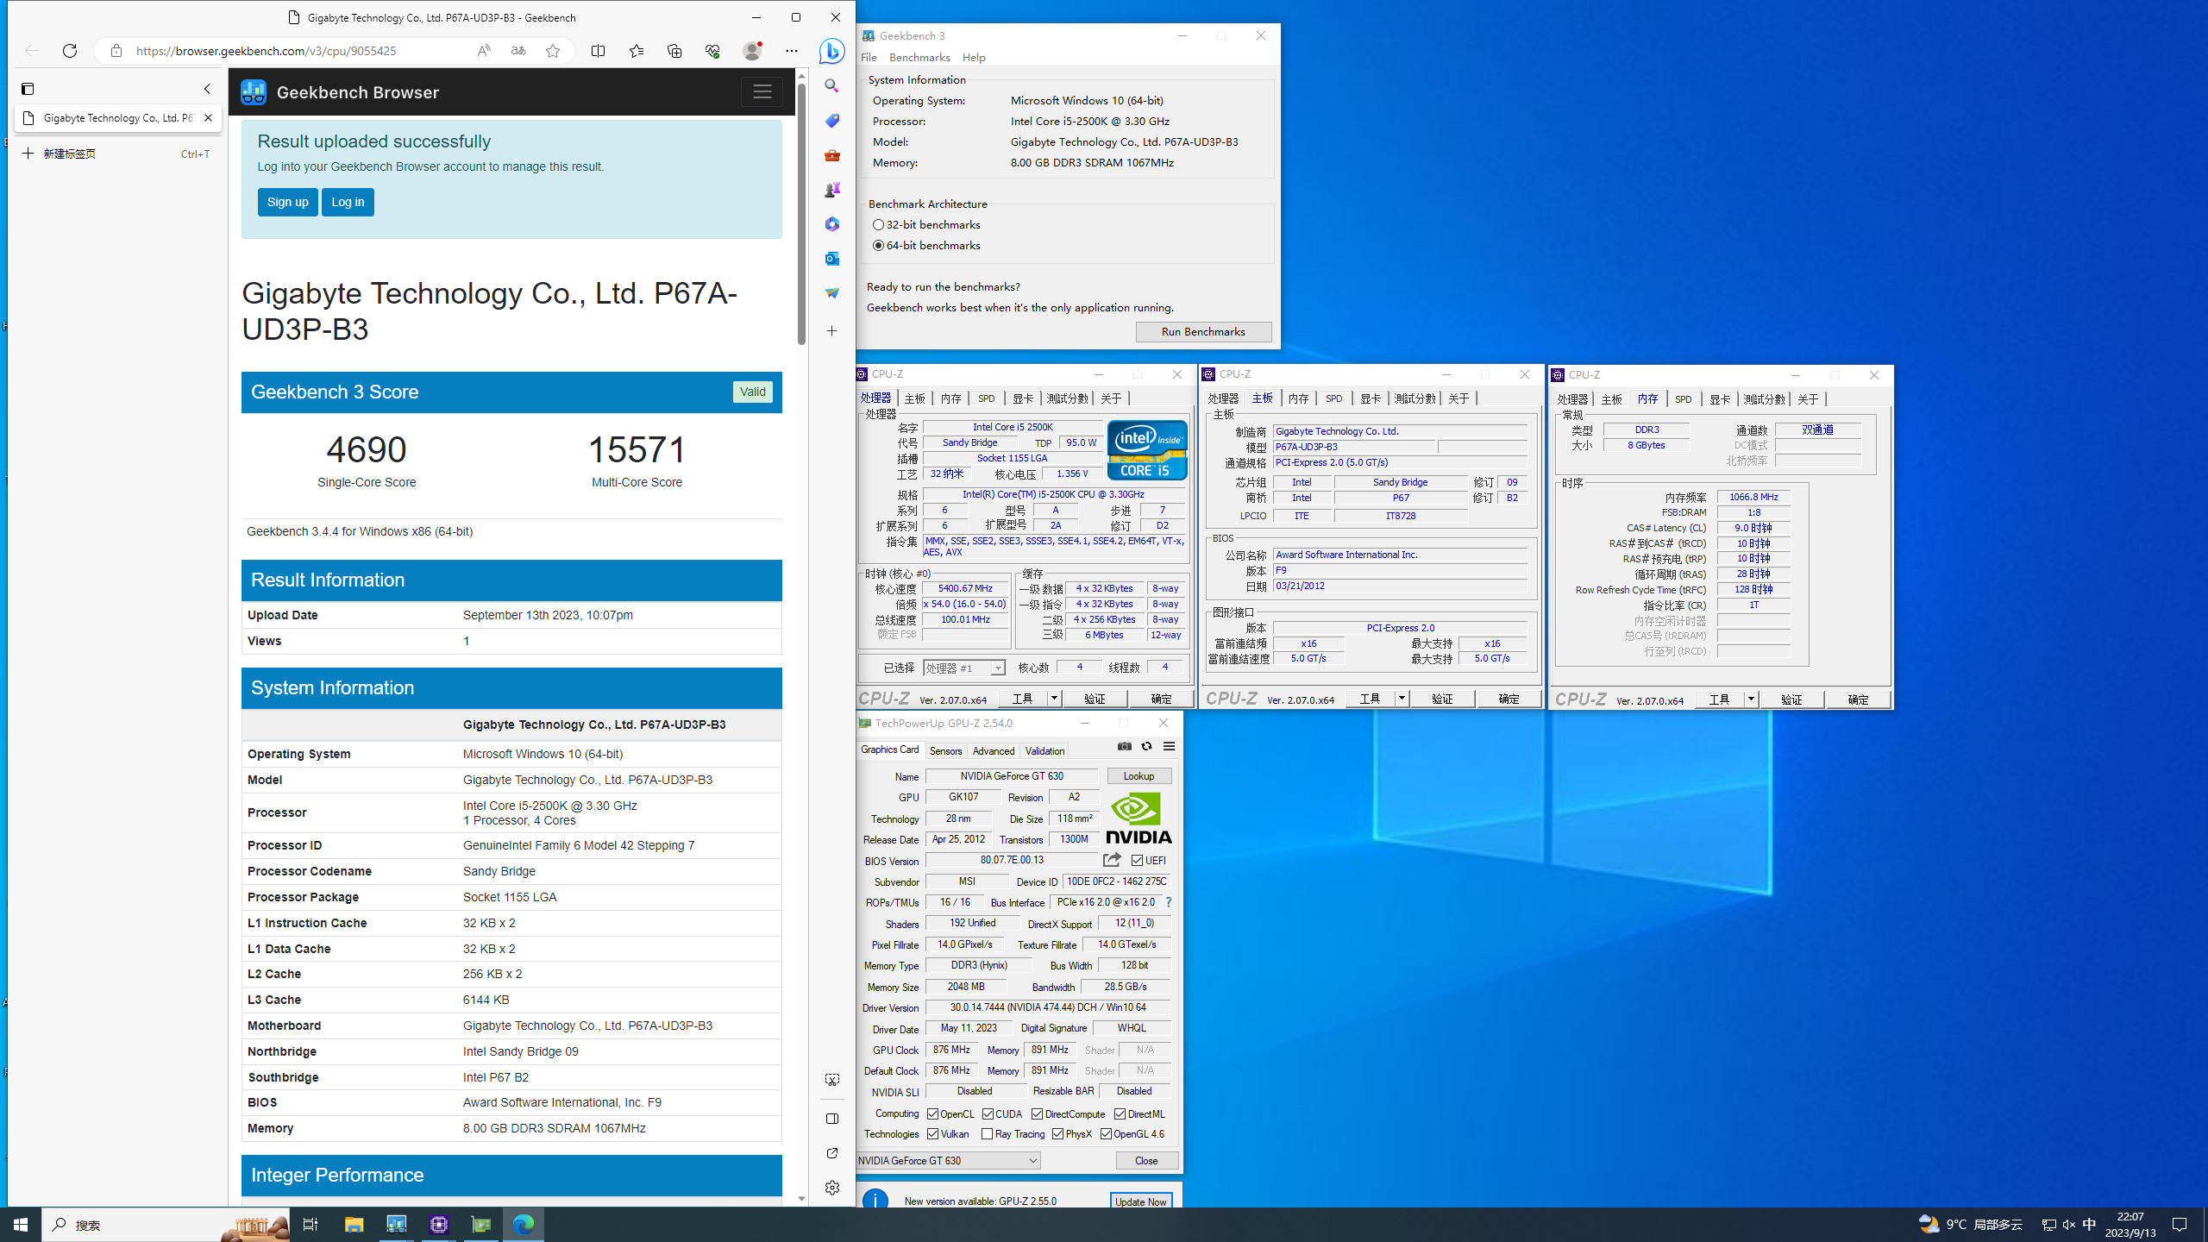This screenshot has height=1242, width=2208.
Task: Open the Edge Favorites list
Action: click(x=636, y=51)
